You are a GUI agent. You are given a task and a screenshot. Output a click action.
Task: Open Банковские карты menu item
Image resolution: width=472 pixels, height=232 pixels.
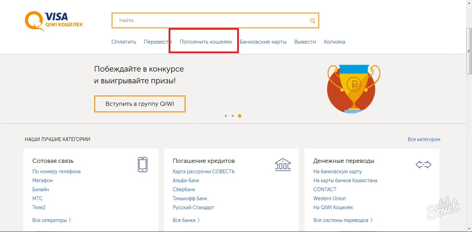point(263,42)
